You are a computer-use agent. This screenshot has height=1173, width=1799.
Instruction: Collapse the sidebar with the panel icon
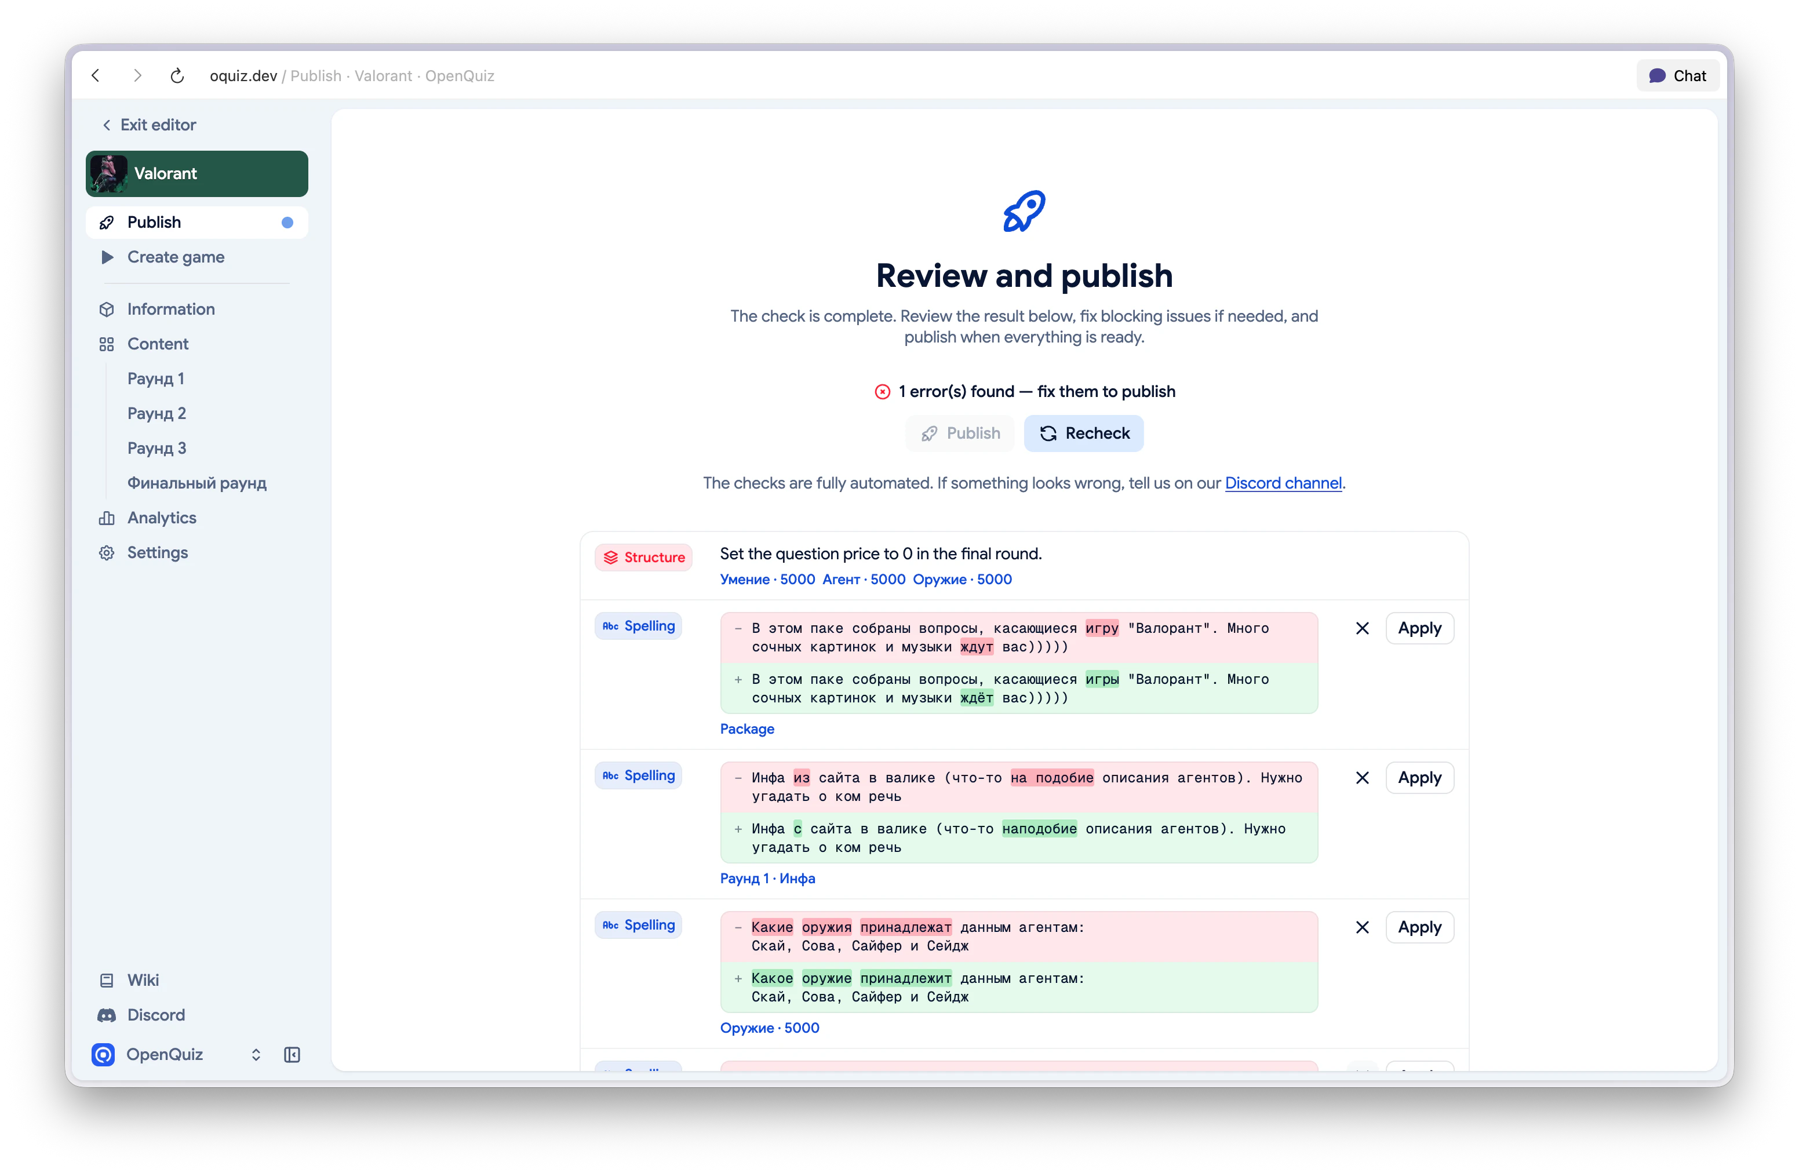tap(293, 1054)
